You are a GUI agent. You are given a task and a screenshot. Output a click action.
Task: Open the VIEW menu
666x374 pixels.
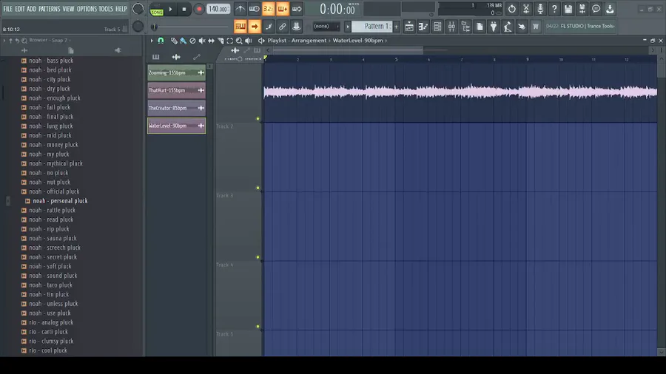68,8
